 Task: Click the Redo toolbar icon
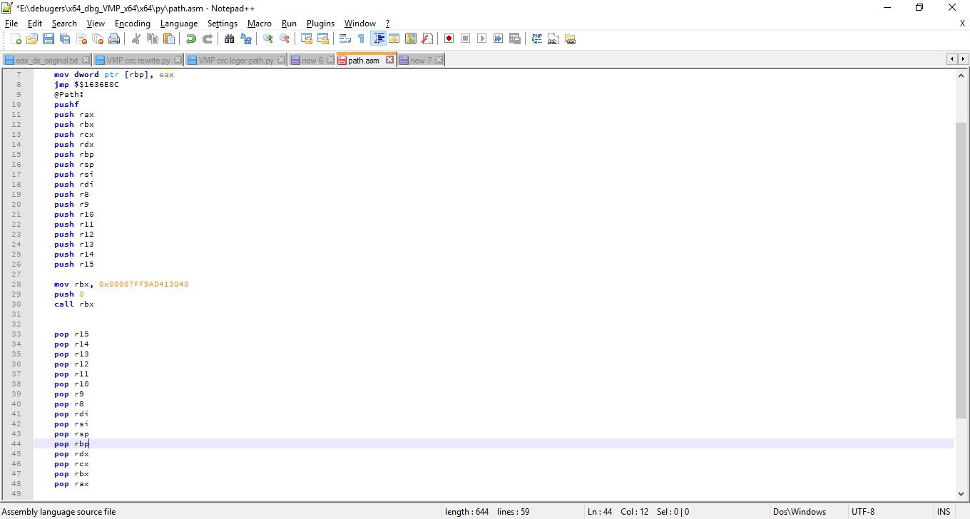coord(208,39)
